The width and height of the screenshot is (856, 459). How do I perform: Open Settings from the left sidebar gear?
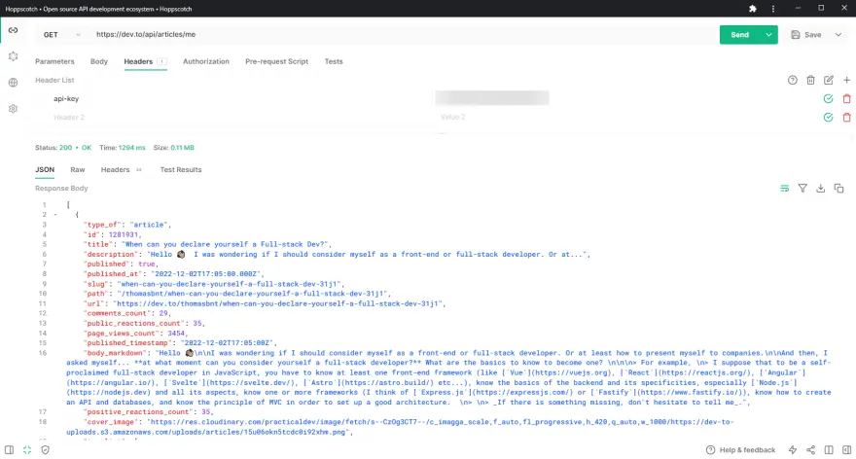[x=13, y=109]
